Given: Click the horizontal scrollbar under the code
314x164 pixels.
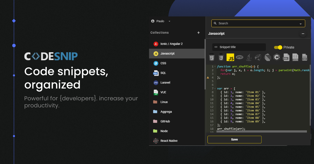Looking at the screenshot, I should click(262, 132).
